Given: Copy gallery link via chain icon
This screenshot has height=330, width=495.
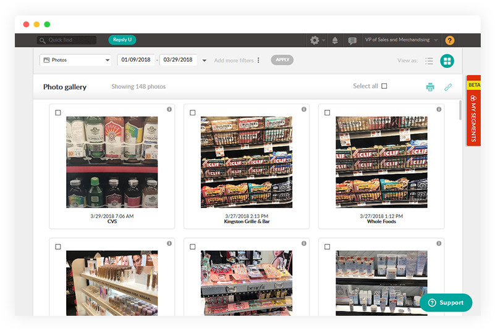Looking at the screenshot, I should pos(448,87).
